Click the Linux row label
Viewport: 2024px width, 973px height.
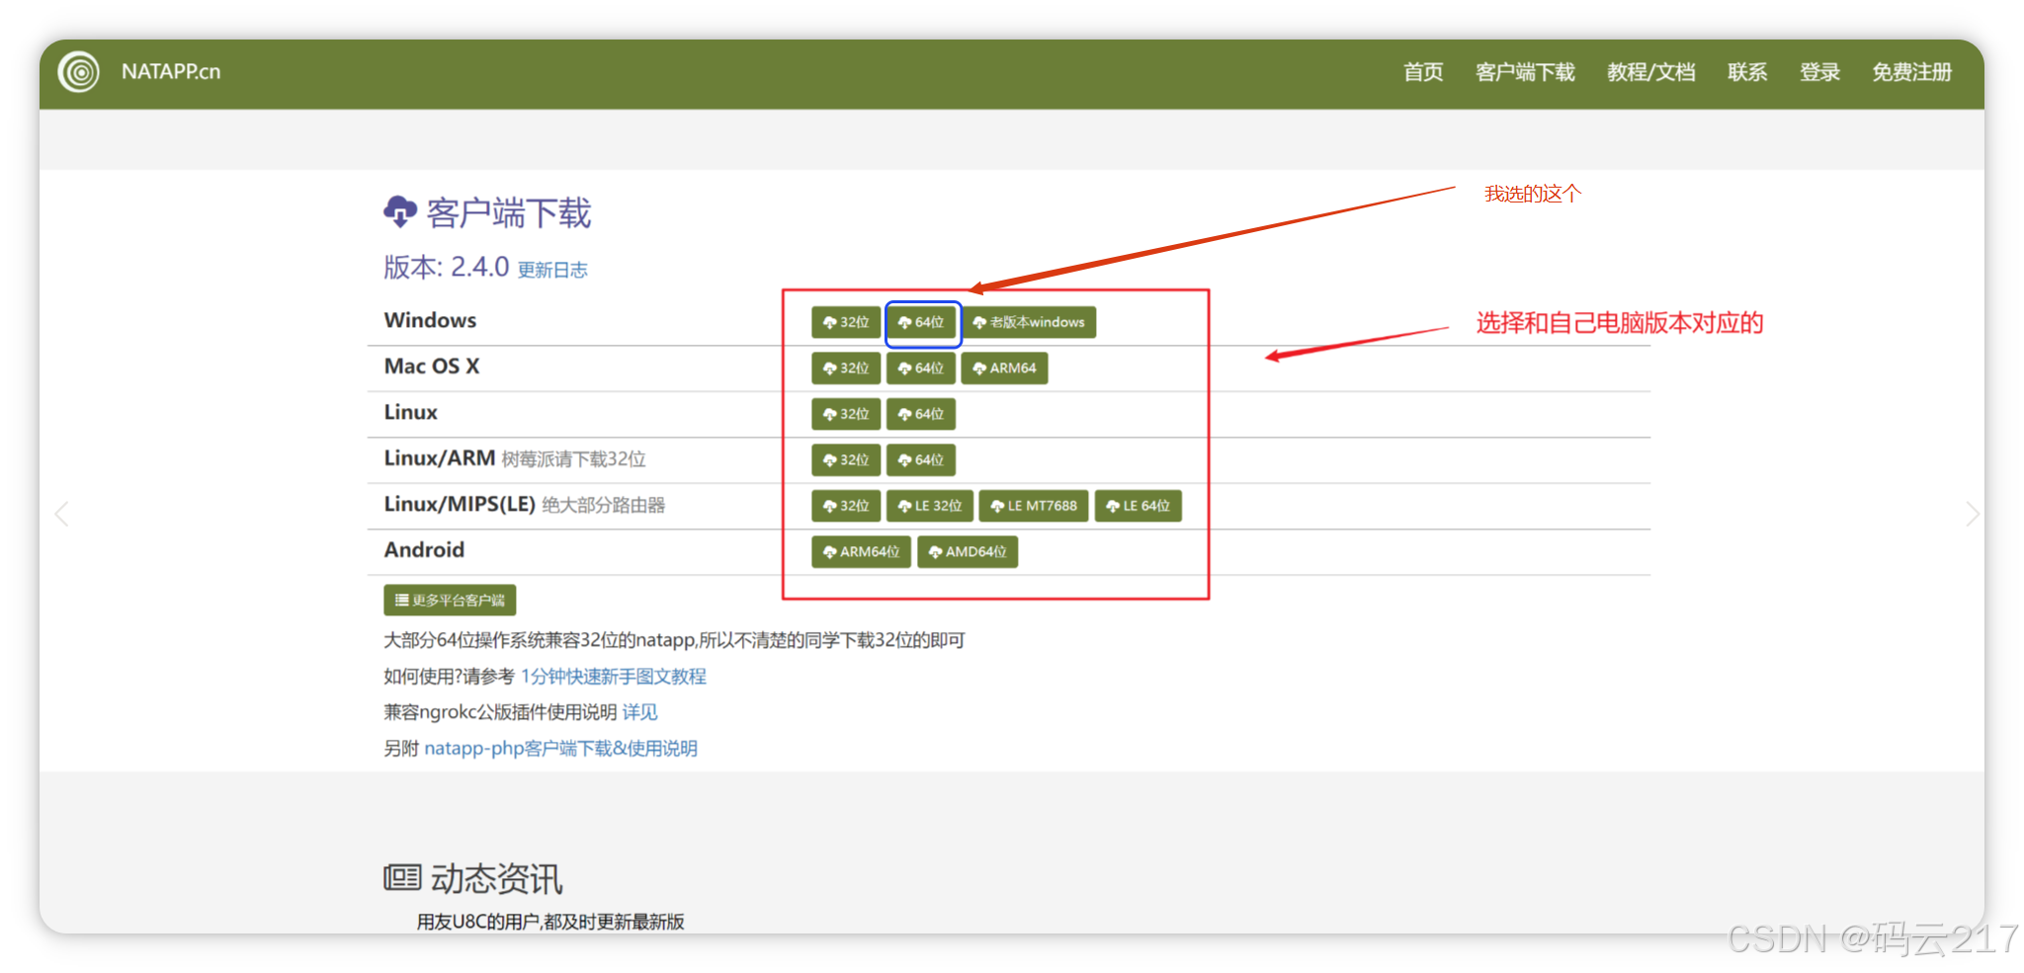tap(411, 412)
